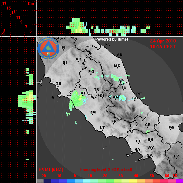Click the 24 Apr 2010 date label

point(163,41)
